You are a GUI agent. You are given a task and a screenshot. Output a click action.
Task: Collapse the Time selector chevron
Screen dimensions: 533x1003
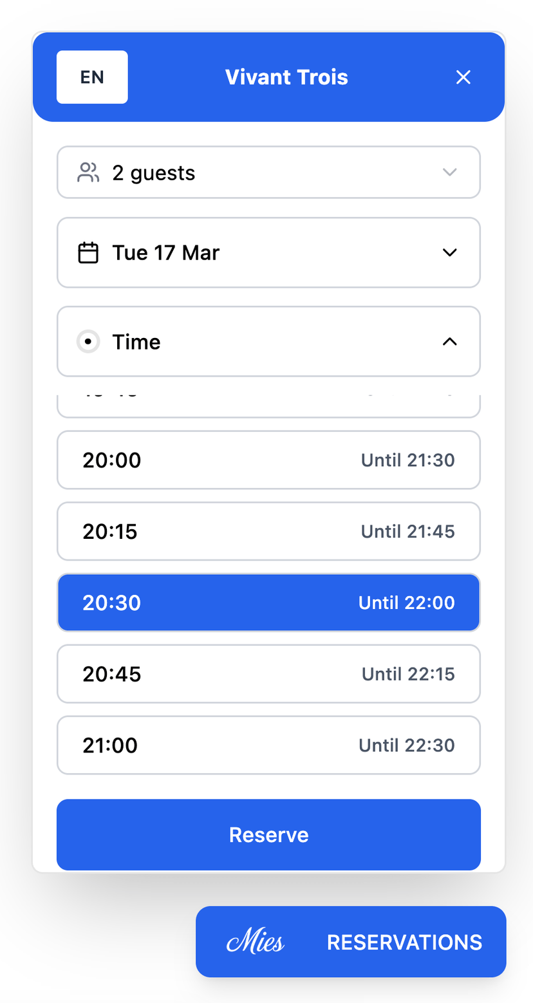(449, 342)
